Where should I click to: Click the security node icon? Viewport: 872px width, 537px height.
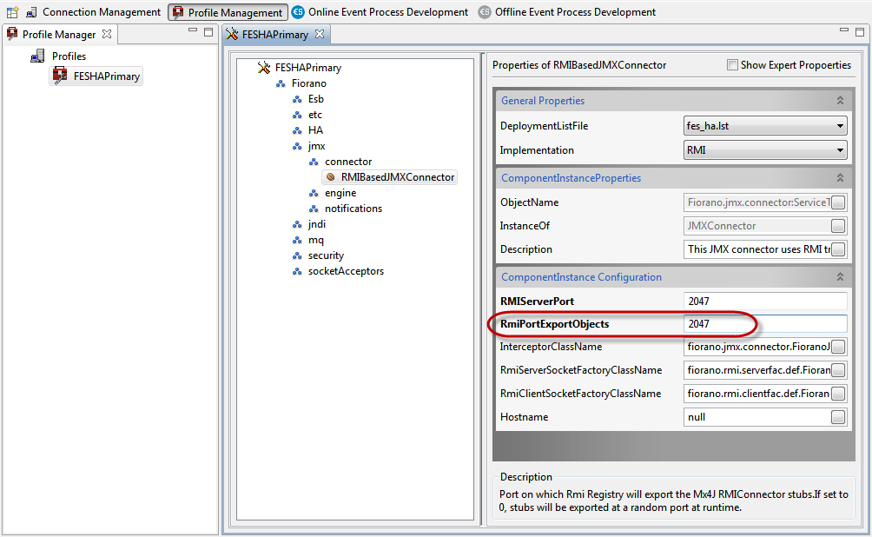(x=298, y=256)
